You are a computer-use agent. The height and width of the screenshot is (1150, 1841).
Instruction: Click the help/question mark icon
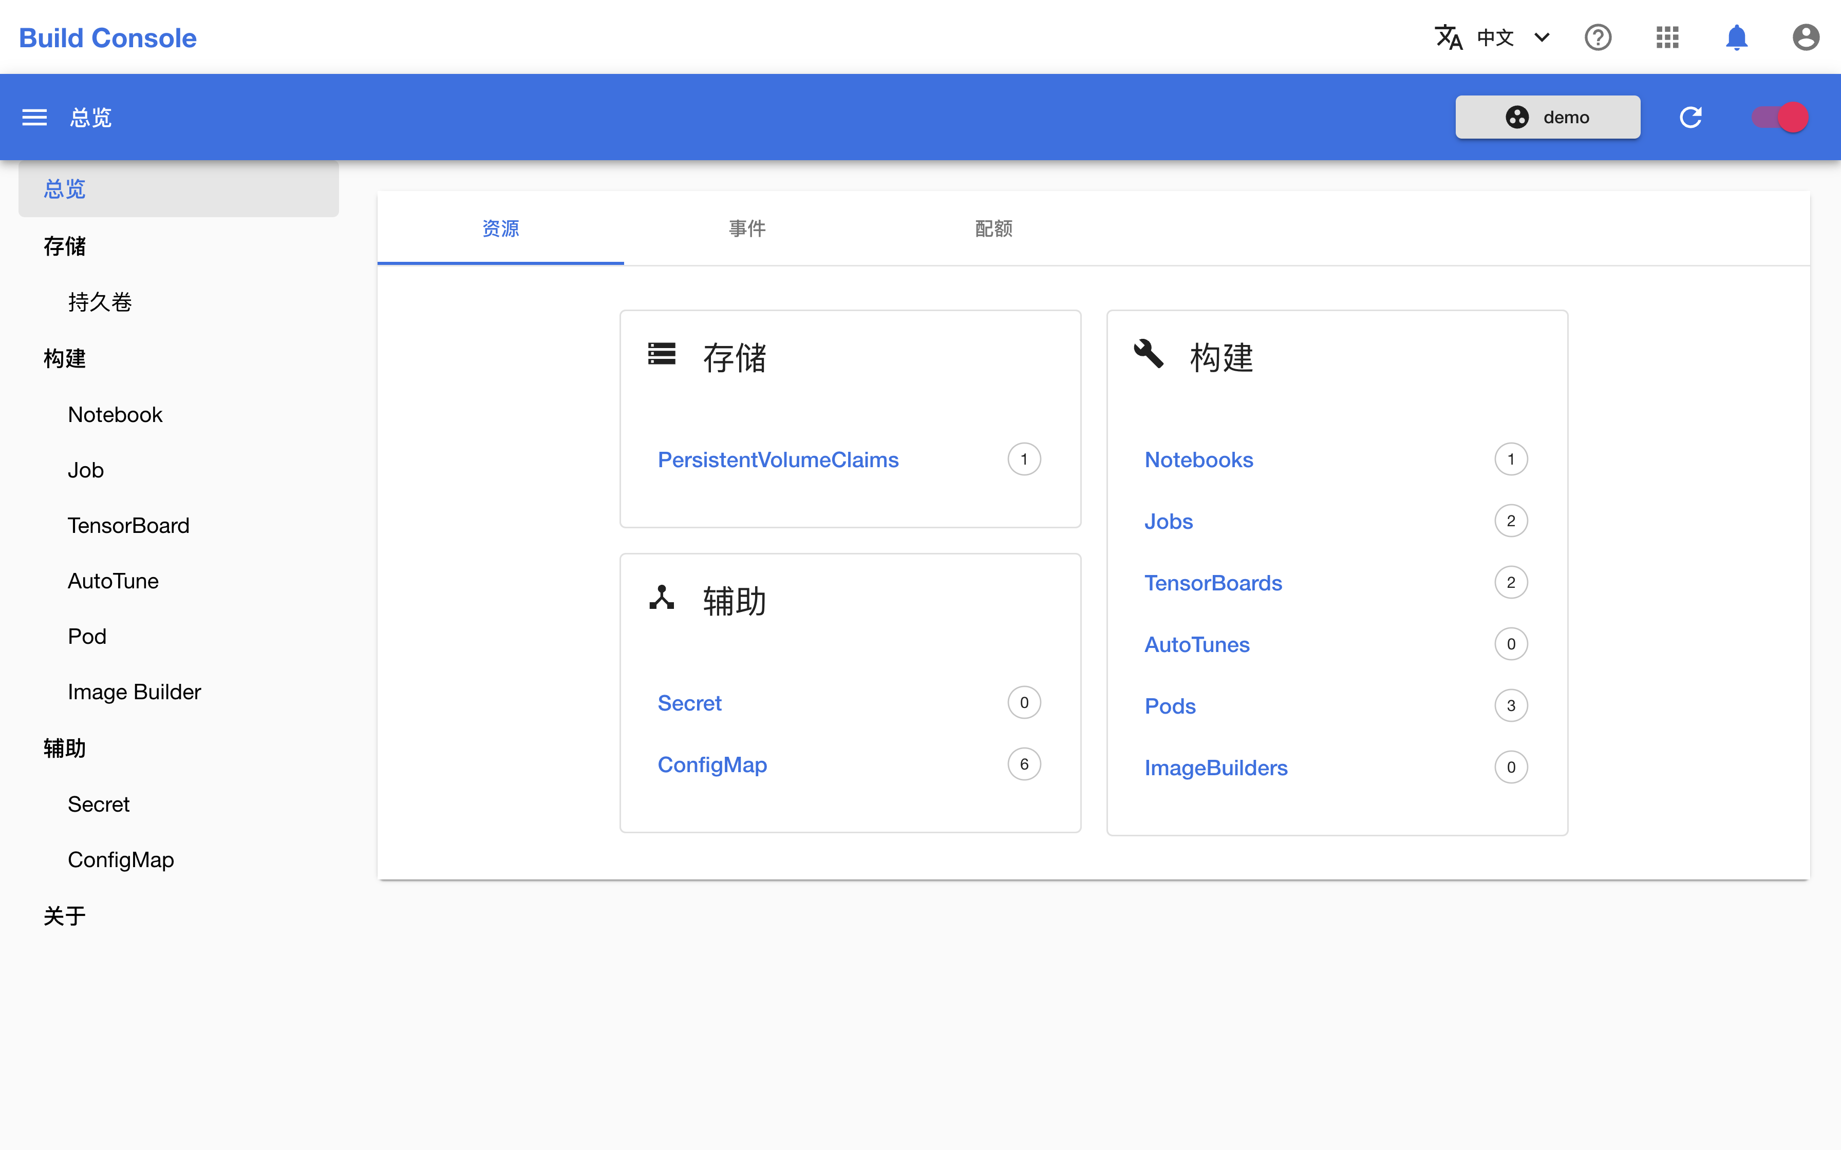[x=1597, y=37]
